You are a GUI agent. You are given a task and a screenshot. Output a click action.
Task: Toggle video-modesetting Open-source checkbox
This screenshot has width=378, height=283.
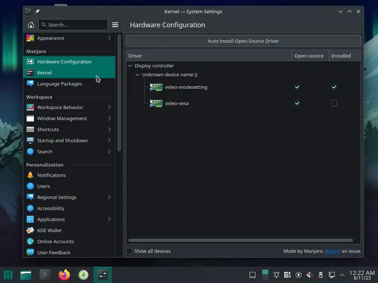tap(297, 87)
